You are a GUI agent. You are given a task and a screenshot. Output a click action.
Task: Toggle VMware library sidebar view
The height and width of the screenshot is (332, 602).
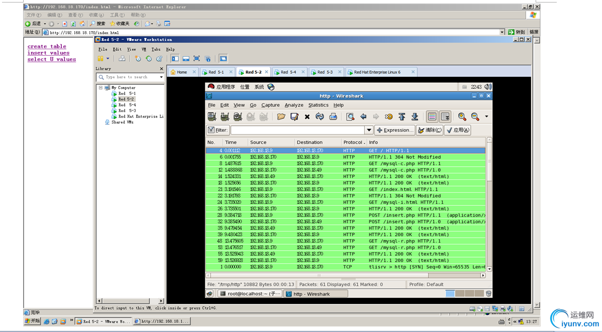[x=175, y=59]
